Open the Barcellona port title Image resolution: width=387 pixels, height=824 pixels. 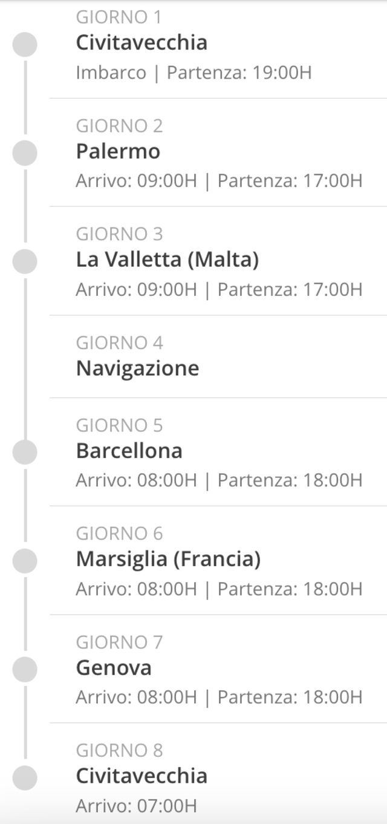coord(129,451)
